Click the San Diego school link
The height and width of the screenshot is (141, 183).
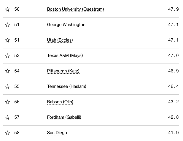[x=57, y=133]
